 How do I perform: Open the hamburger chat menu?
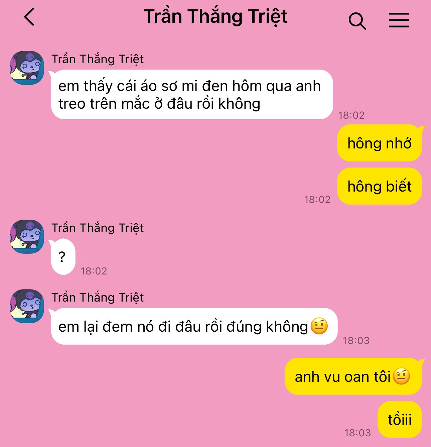click(399, 20)
